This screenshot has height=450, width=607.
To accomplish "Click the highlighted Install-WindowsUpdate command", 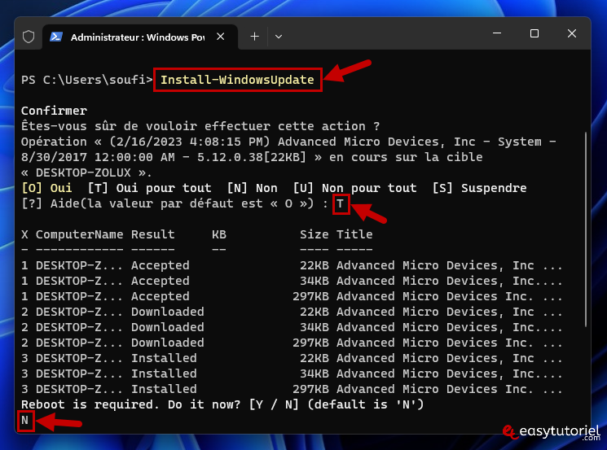I will pyautogui.click(x=238, y=80).
